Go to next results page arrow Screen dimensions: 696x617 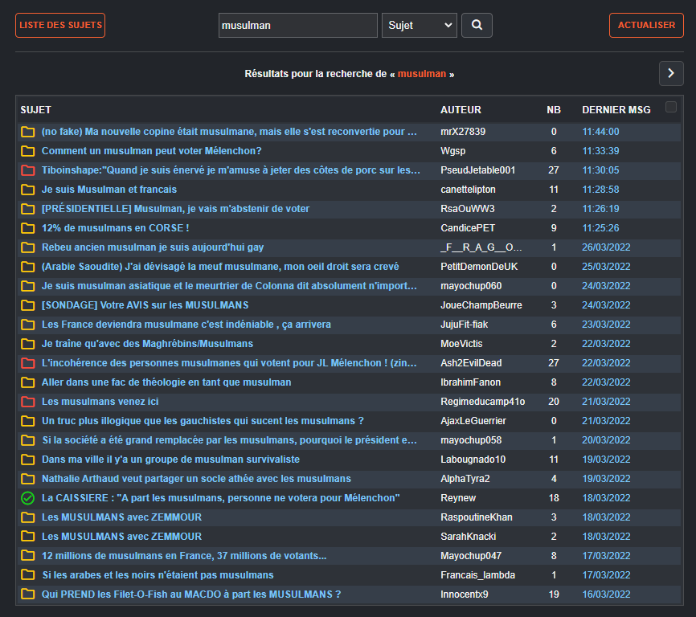point(670,73)
